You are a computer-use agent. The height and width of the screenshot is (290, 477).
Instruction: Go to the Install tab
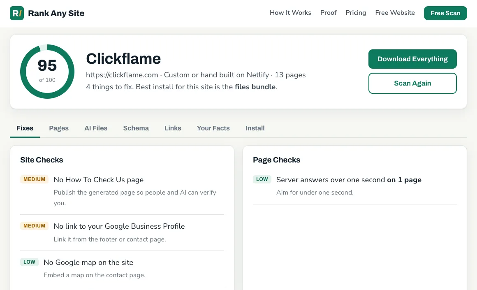click(x=255, y=128)
